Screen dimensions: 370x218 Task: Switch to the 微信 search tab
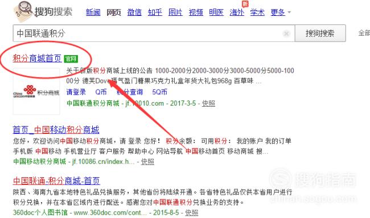point(134,12)
